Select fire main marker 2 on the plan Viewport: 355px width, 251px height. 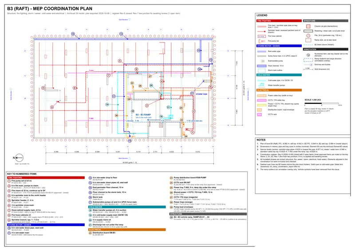(194, 111)
